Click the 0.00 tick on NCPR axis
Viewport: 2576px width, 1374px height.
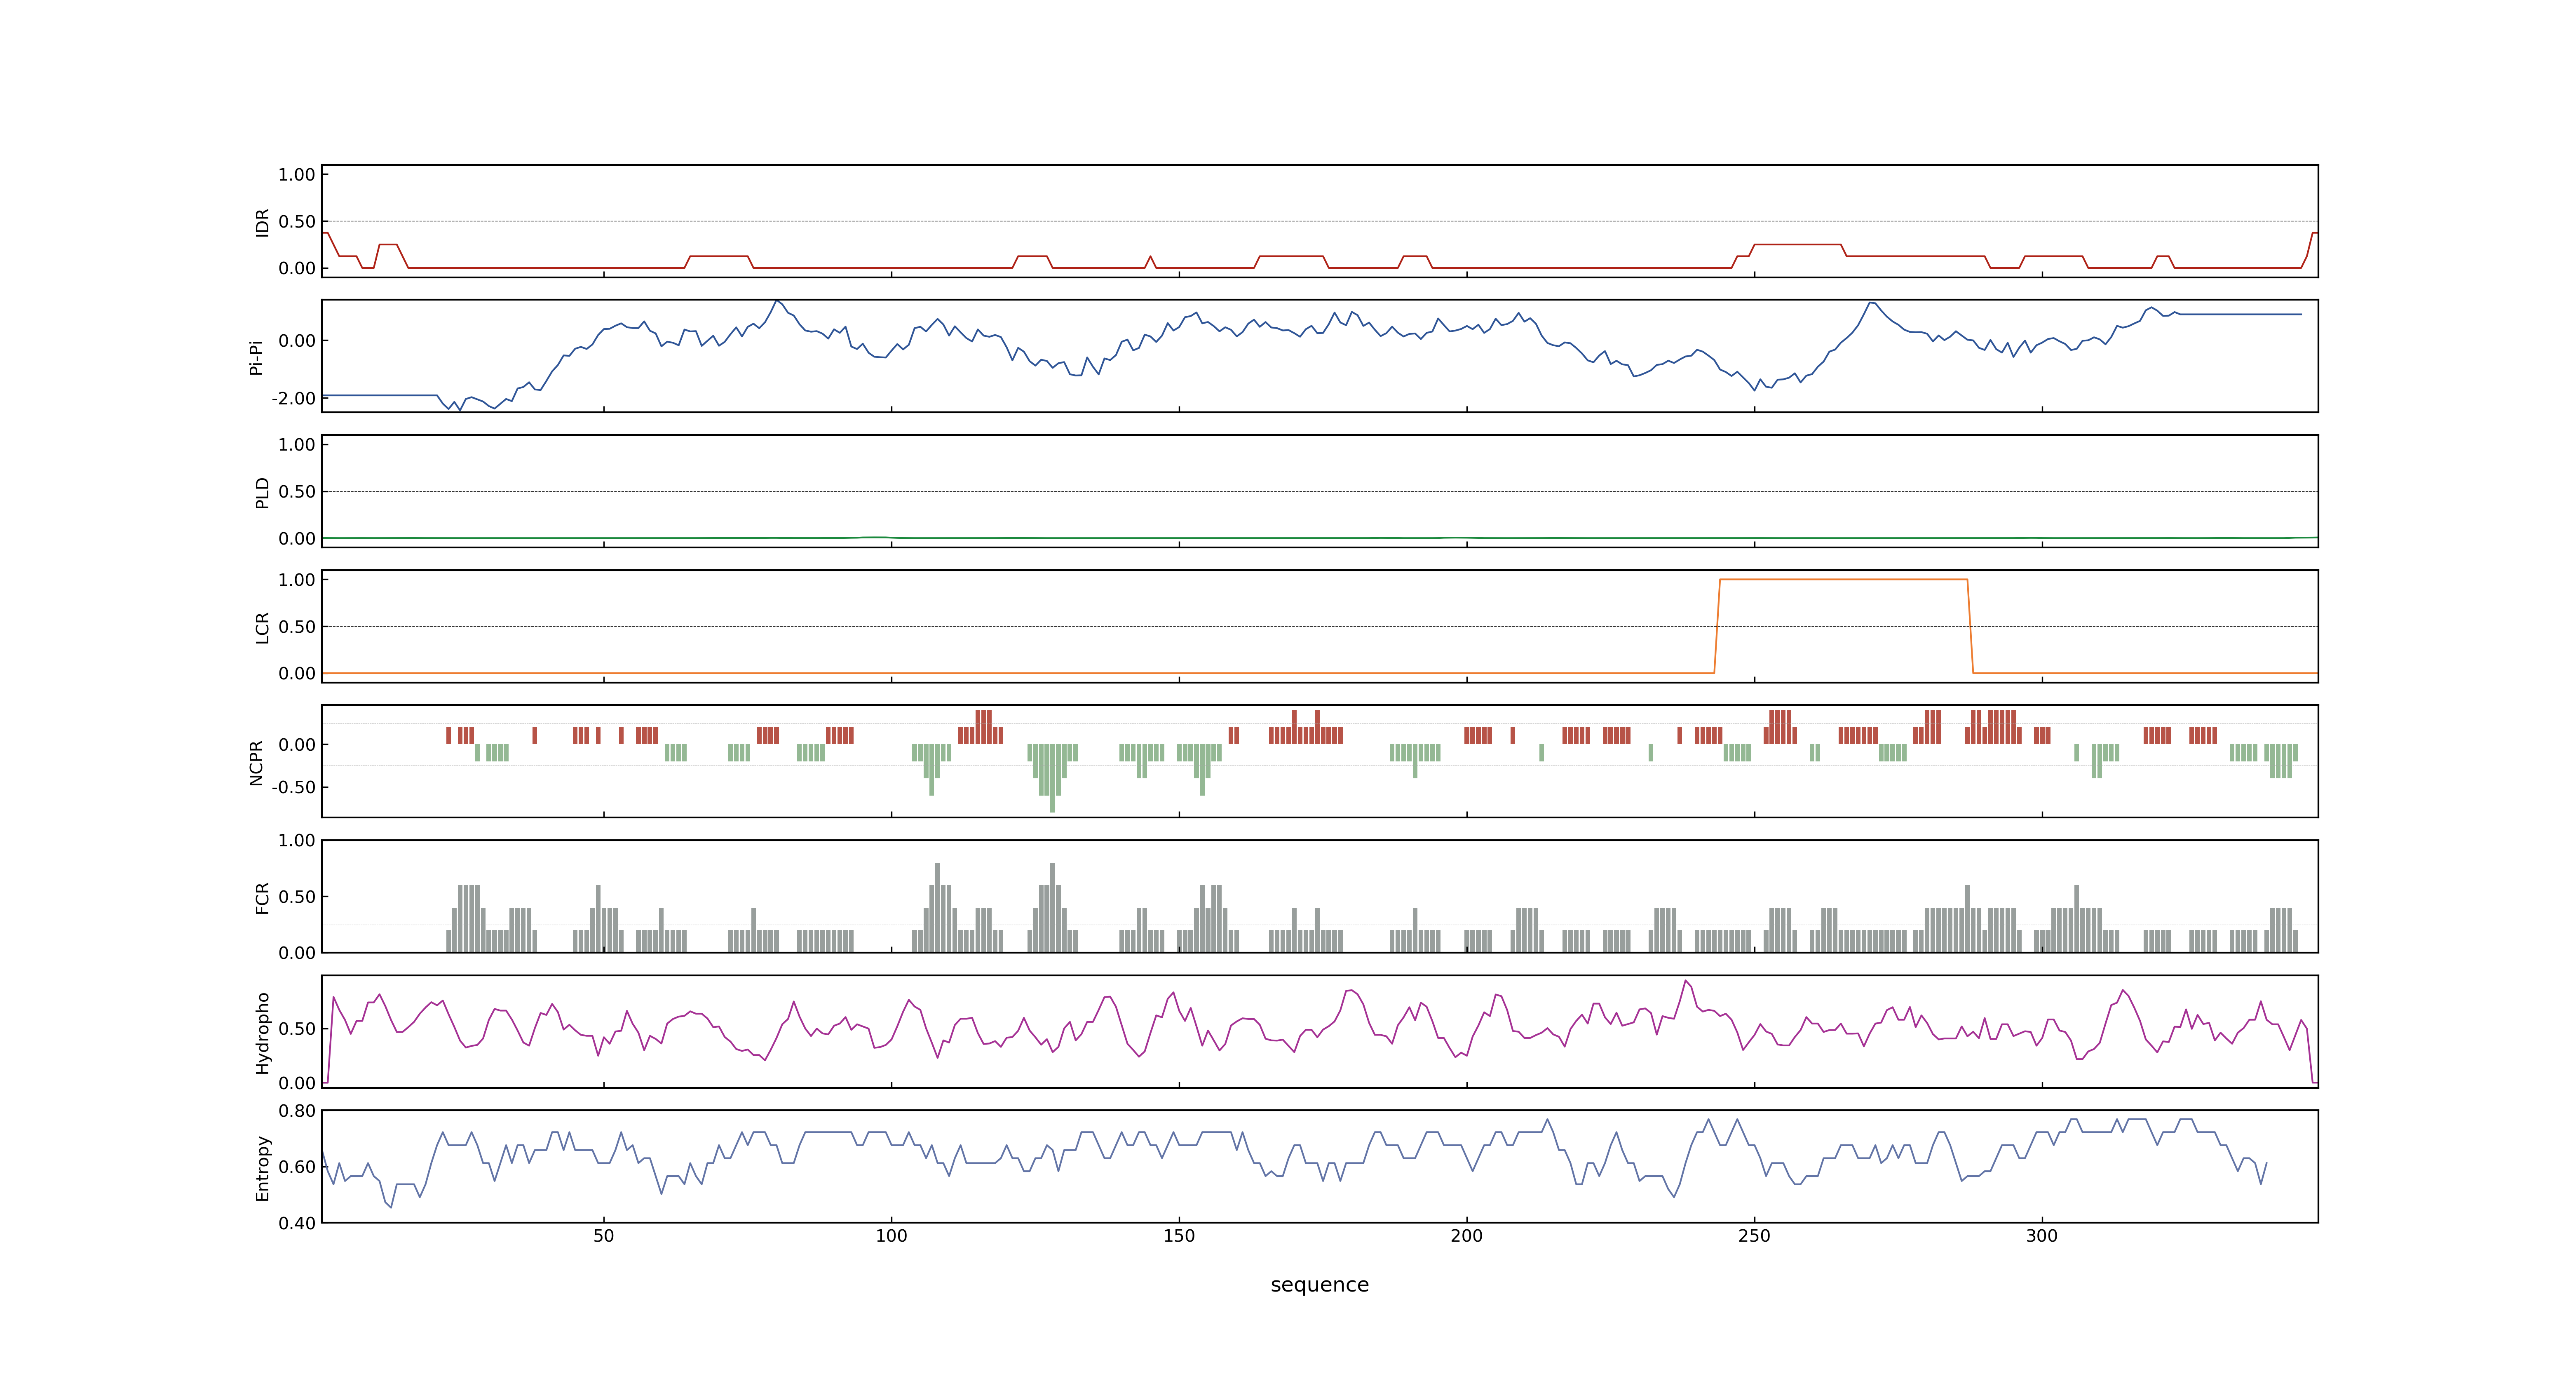click(297, 745)
